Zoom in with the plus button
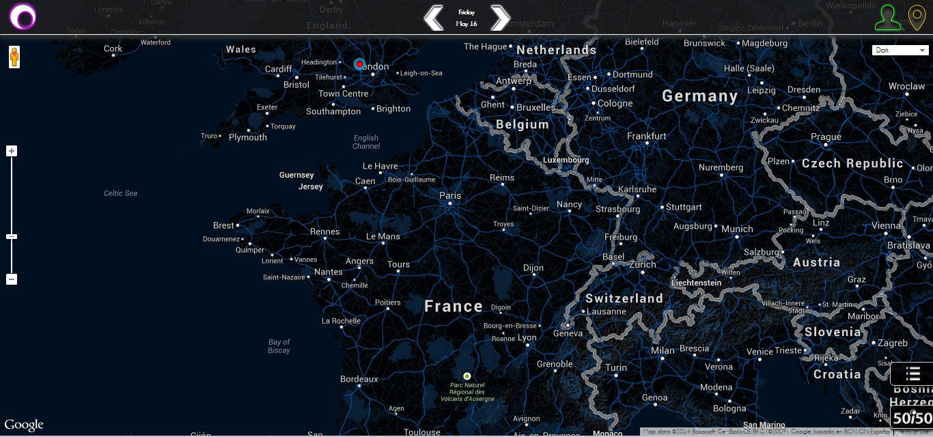The width and height of the screenshot is (933, 437). pyautogui.click(x=12, y=151)
